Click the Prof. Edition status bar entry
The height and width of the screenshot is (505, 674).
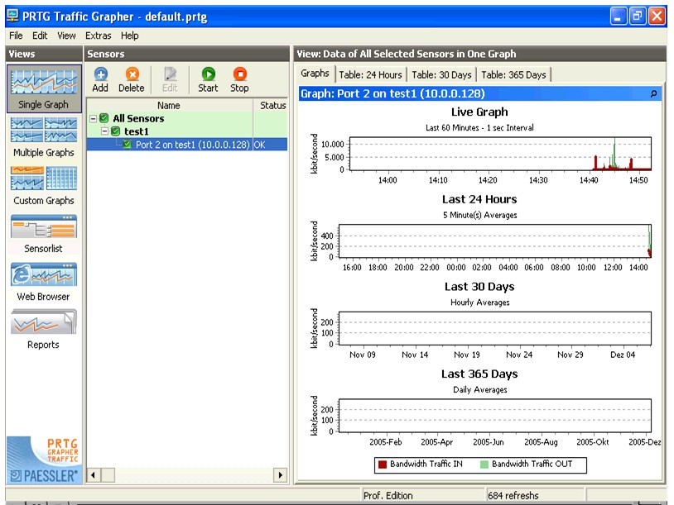(423, 496)
